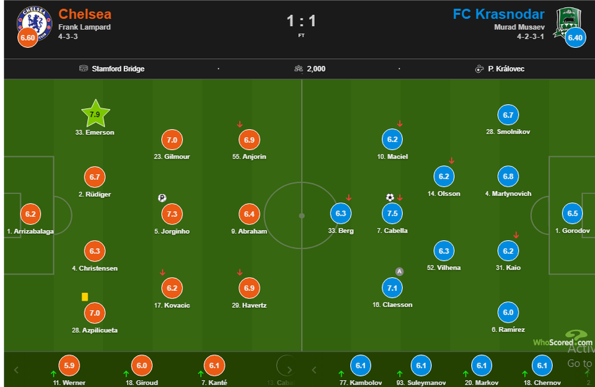Click the penalty icon above Jorginho
This screenshot has width=595, height=387.
[x=162, y=198]
